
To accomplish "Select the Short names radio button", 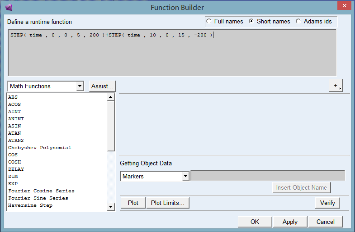I will pyautogui.click(x=251, y=21).
